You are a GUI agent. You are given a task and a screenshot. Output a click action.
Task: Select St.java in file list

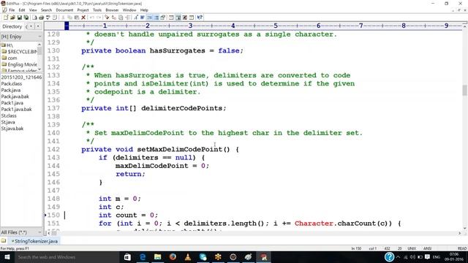tap(8, 122)
